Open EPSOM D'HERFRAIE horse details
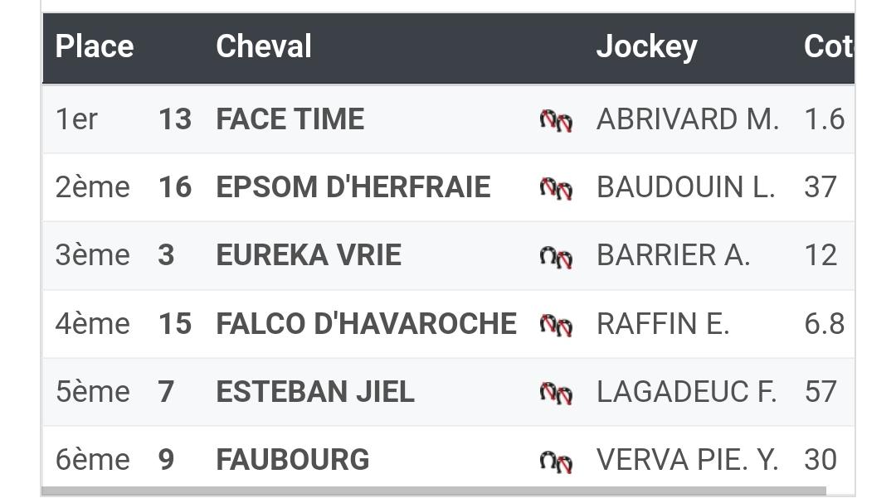Image resolution: width=896 pixels, height=503 pixels. pyautogui.click(x=353, y=187)
